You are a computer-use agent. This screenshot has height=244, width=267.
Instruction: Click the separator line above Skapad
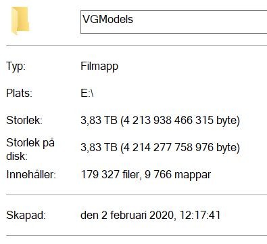coord(137,195)
